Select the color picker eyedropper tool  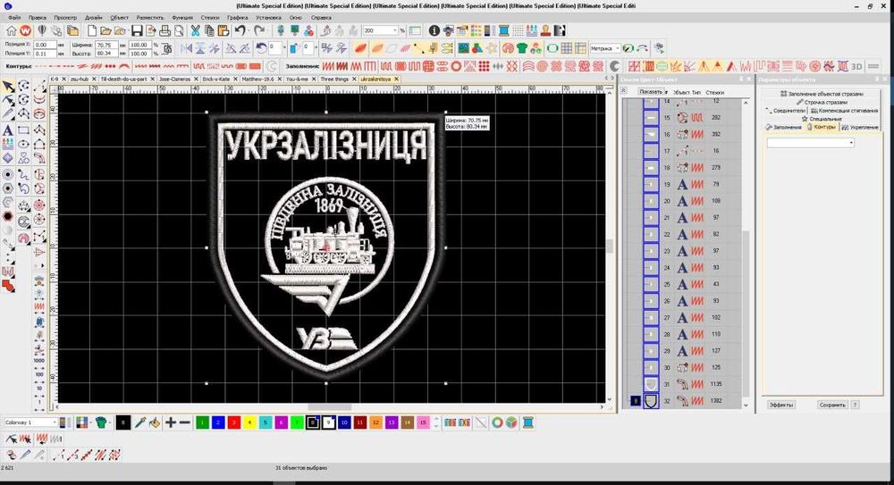139,422
